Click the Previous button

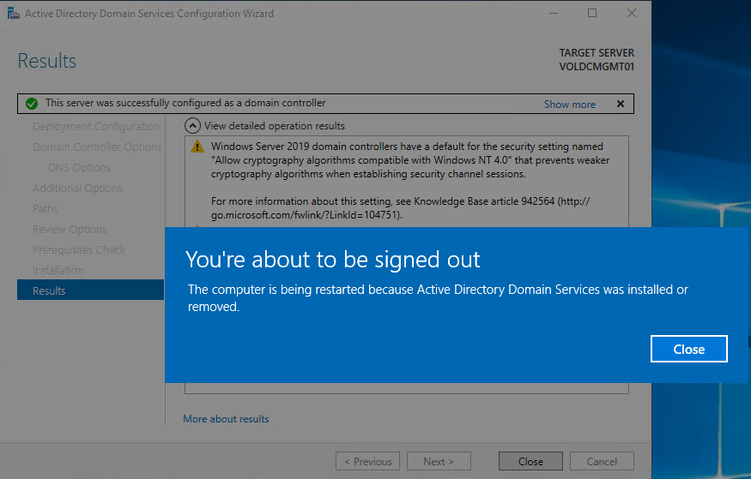click(x=368, y=461)
